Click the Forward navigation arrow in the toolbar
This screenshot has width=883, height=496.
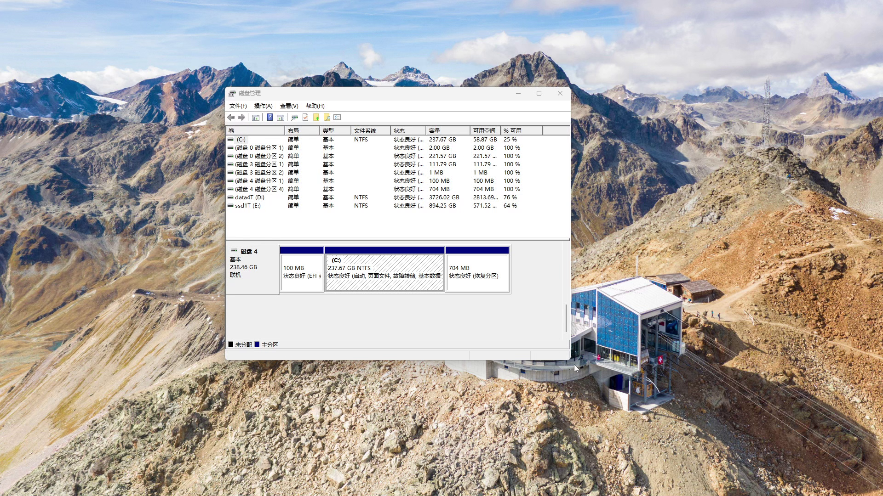coord(241,117)
